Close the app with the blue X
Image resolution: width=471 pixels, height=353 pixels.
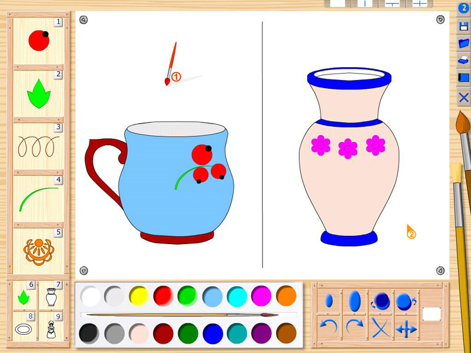coord(464,97)
